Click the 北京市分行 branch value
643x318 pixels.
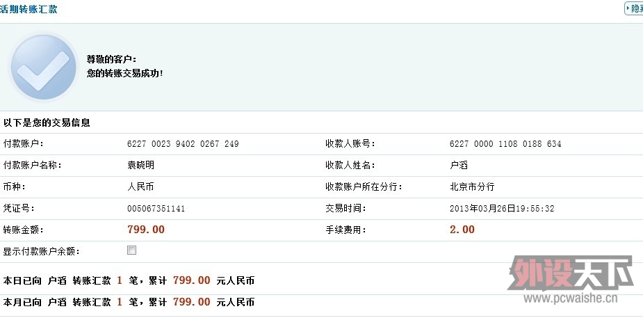(x=472, y=187)
